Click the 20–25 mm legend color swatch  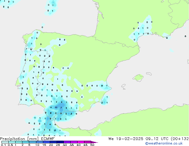53,142
